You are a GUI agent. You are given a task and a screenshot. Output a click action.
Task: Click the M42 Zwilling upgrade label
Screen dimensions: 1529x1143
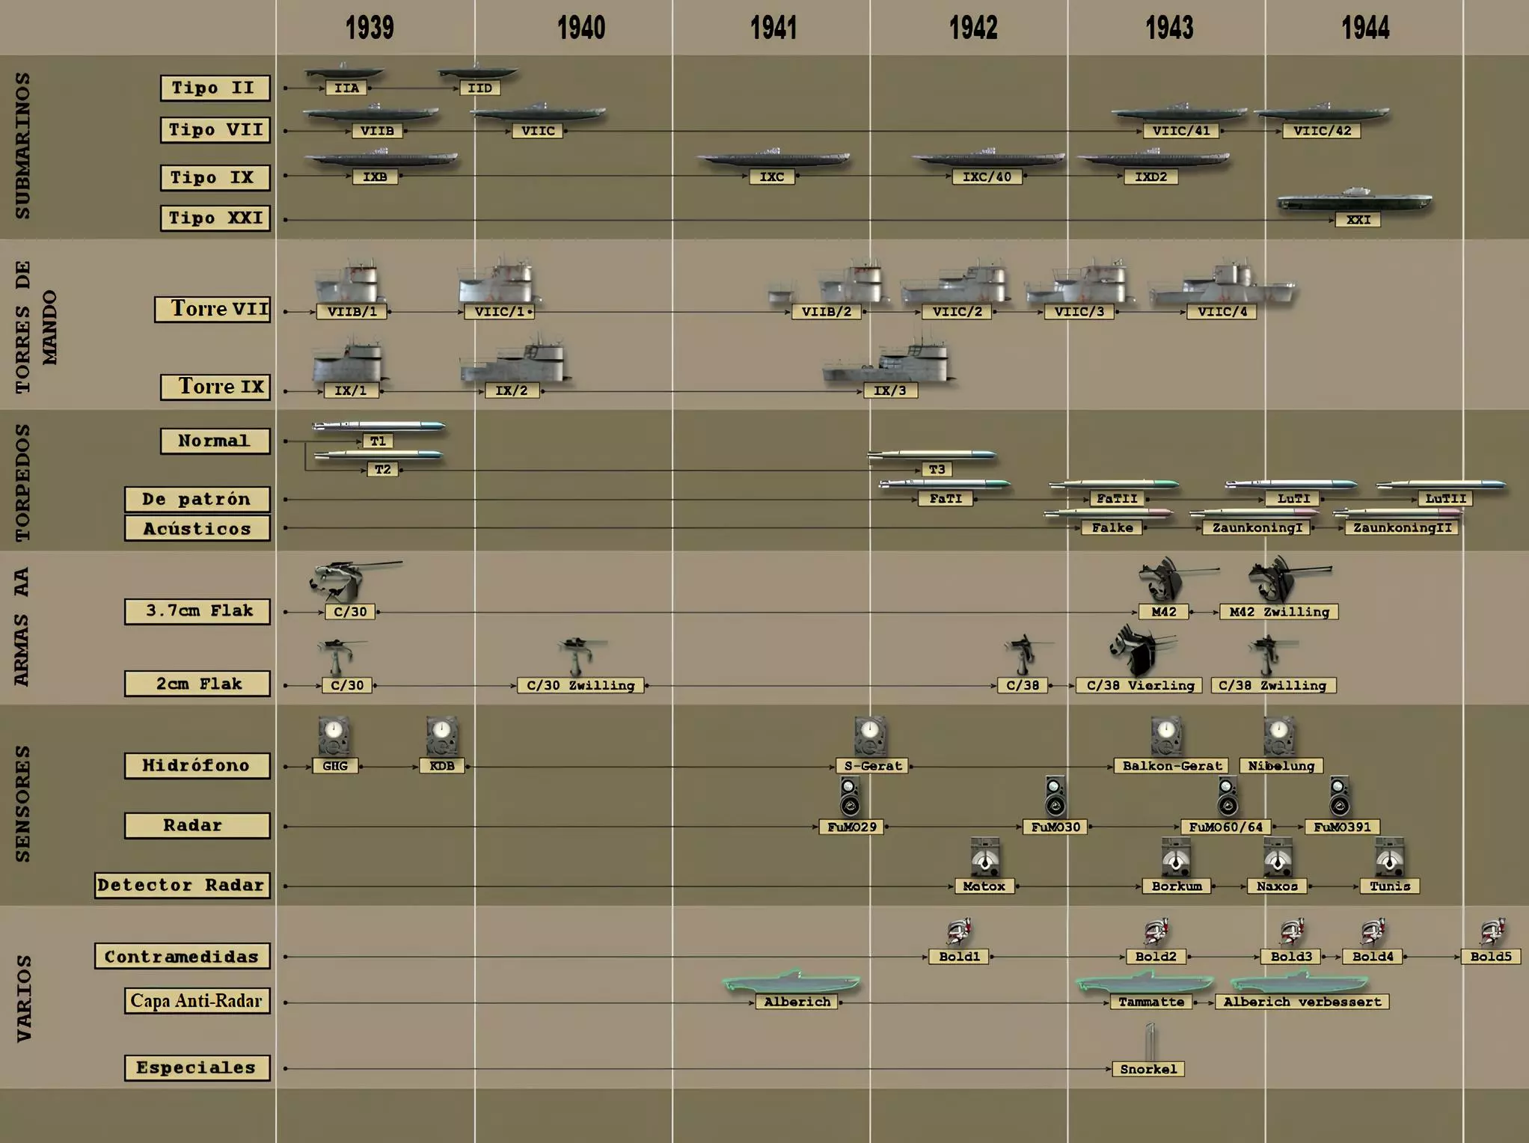[1279, 612]
